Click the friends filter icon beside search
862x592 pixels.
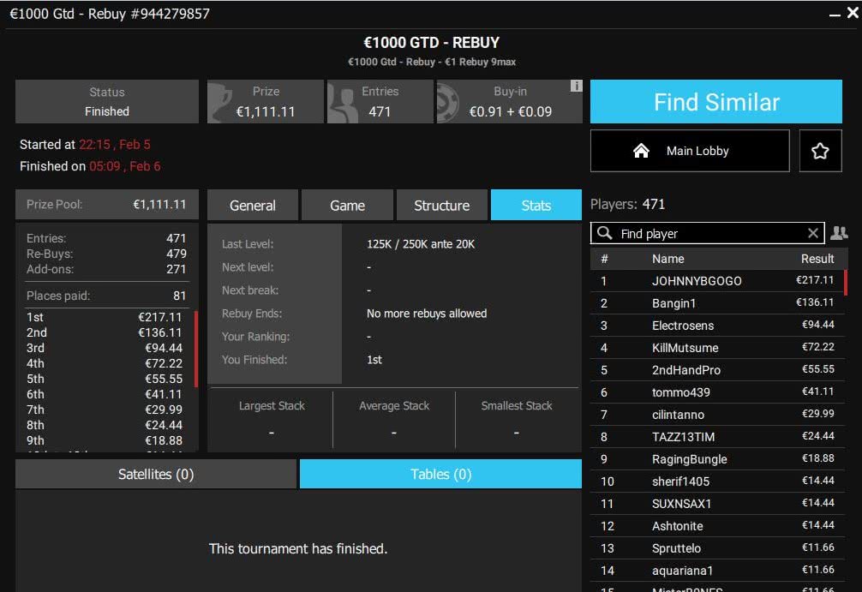(839, 233)
